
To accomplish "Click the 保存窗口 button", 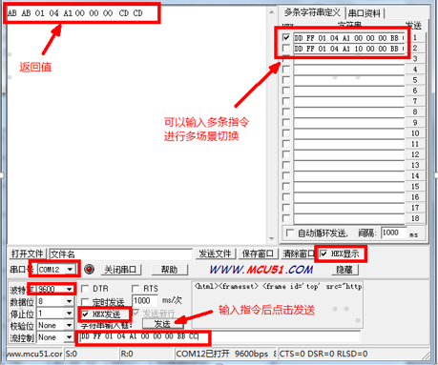I will click(x=258, y=253).
